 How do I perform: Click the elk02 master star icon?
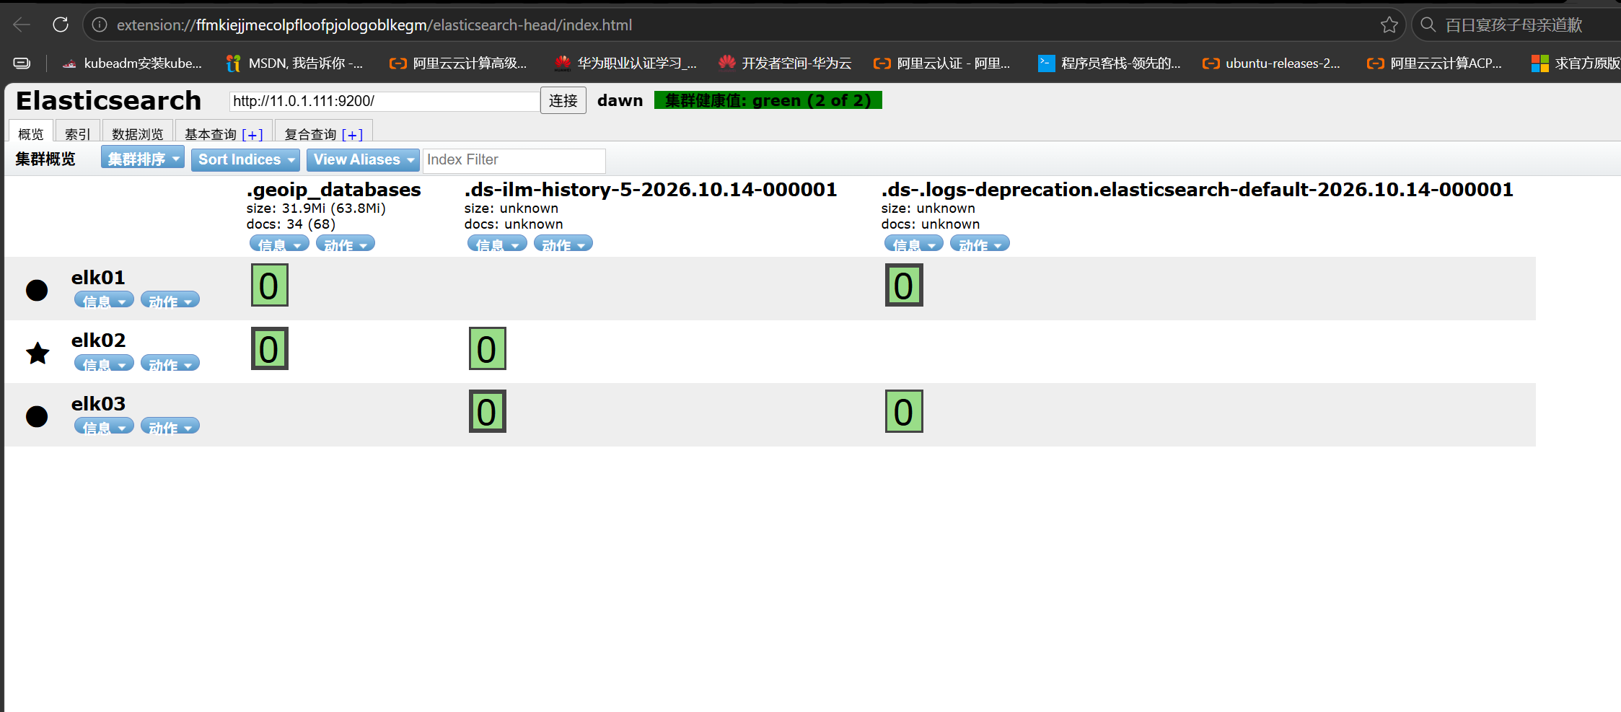pos(38,353)
